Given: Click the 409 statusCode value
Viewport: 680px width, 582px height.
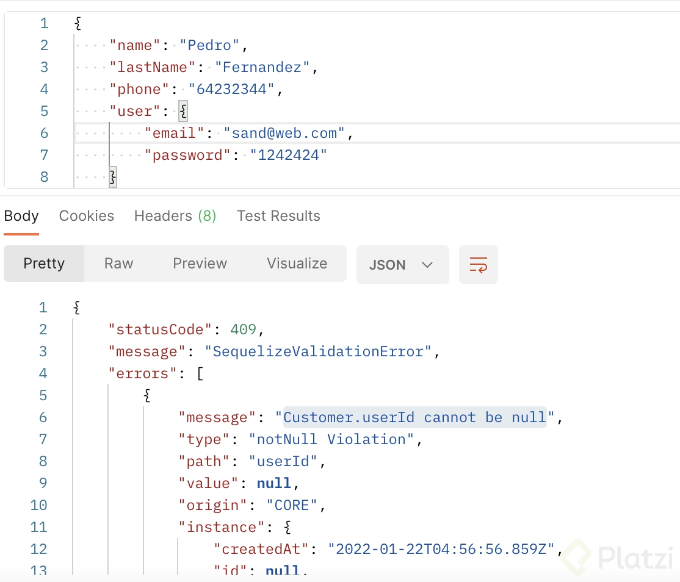Looking at the screenshot, I should [243, 329].
